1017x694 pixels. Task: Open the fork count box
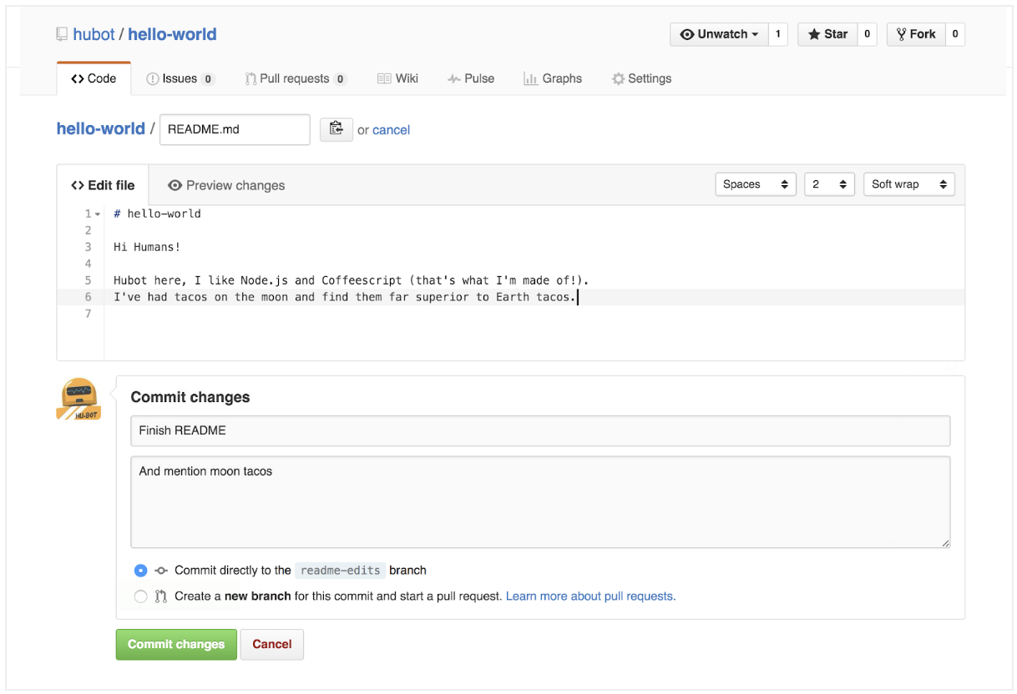pos(955,34)
